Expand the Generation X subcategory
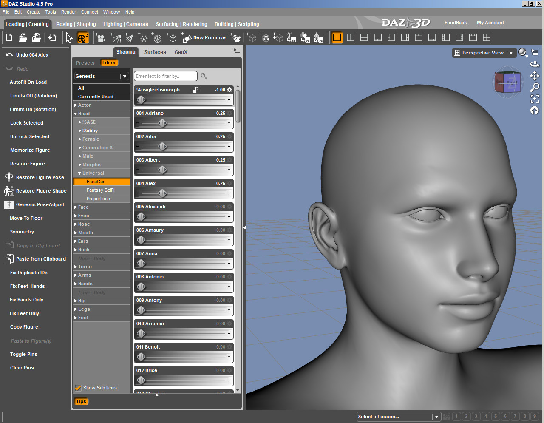 [x=80, y=148]
